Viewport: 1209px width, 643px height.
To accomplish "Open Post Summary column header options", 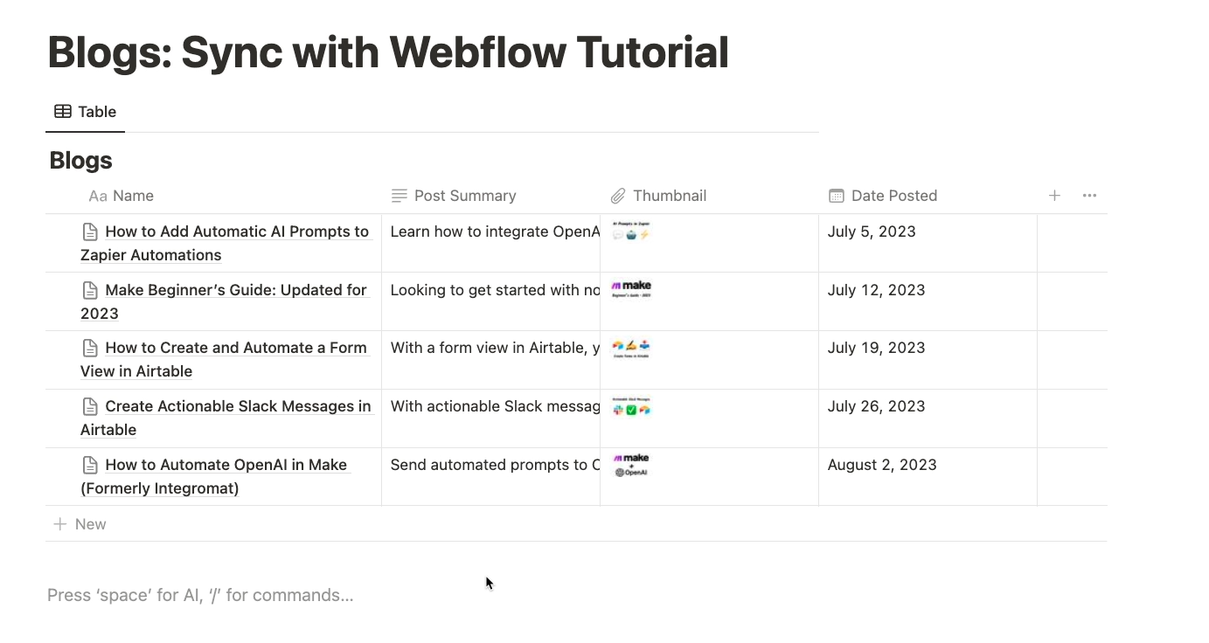I will [x=491, y=196].
